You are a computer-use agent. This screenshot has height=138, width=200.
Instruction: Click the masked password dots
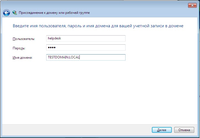[52, 48]
